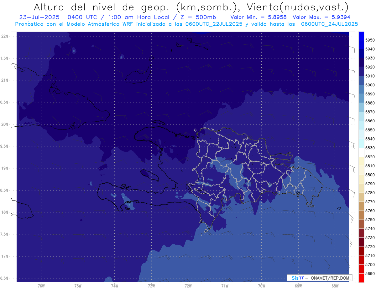Pick the bright red colorbar band below 5690
The height and width of the screenshot is (290, 376).
coord(361,278)
